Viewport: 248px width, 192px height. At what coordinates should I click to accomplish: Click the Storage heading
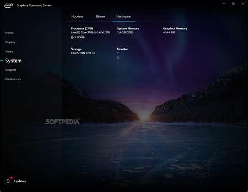[x=76, y=49]
